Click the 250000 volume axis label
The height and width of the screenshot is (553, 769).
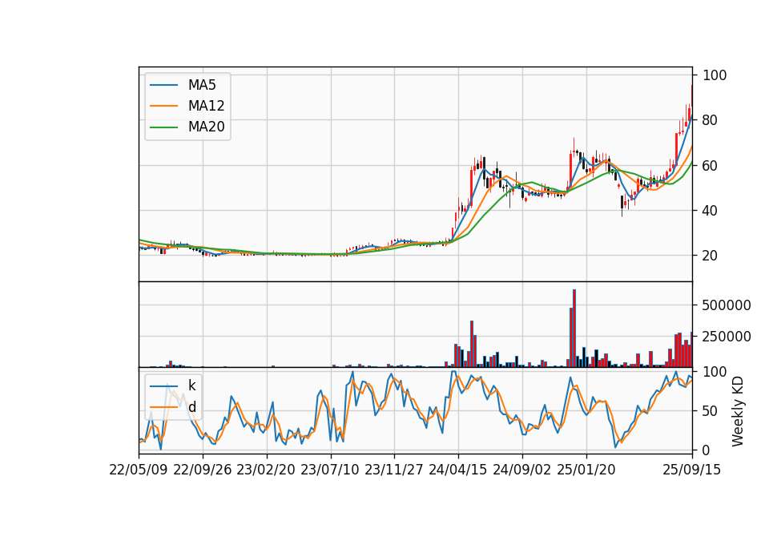727,337
